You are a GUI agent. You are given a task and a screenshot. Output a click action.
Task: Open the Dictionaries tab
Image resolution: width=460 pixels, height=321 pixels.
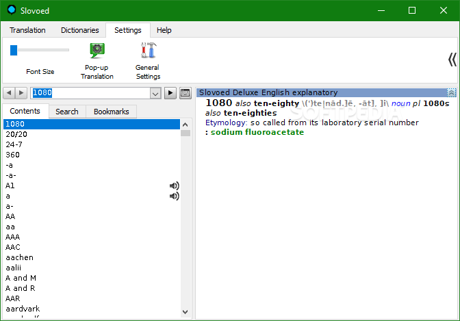click(80, 30)
